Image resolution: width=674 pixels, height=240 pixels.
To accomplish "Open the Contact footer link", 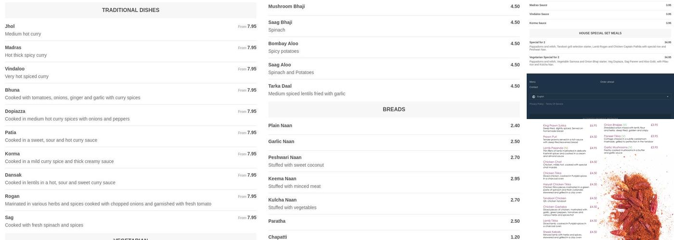I will point(533,87).
